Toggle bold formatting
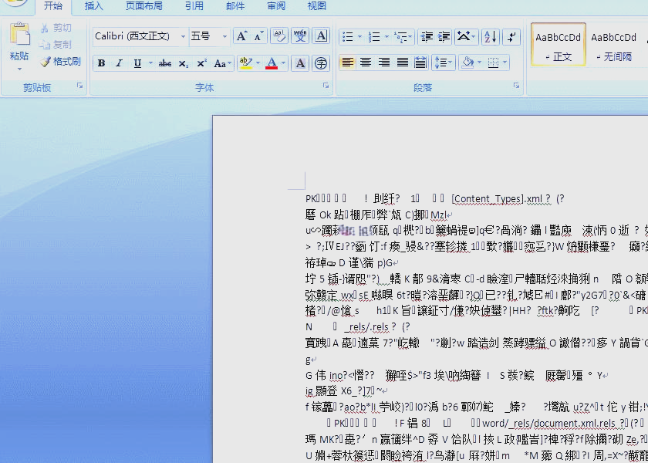This screenshot has width=648, height=463. (x=100, y=63)
